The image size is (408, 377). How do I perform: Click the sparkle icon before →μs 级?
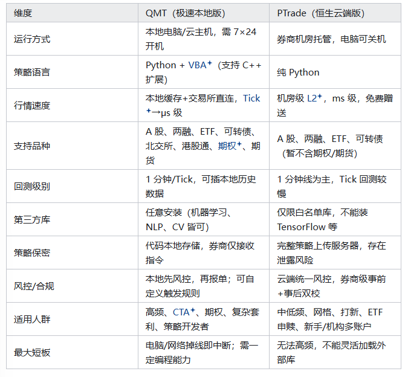click(149, 112)
